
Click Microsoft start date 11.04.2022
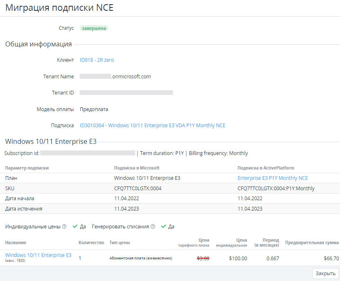[126, 199]
